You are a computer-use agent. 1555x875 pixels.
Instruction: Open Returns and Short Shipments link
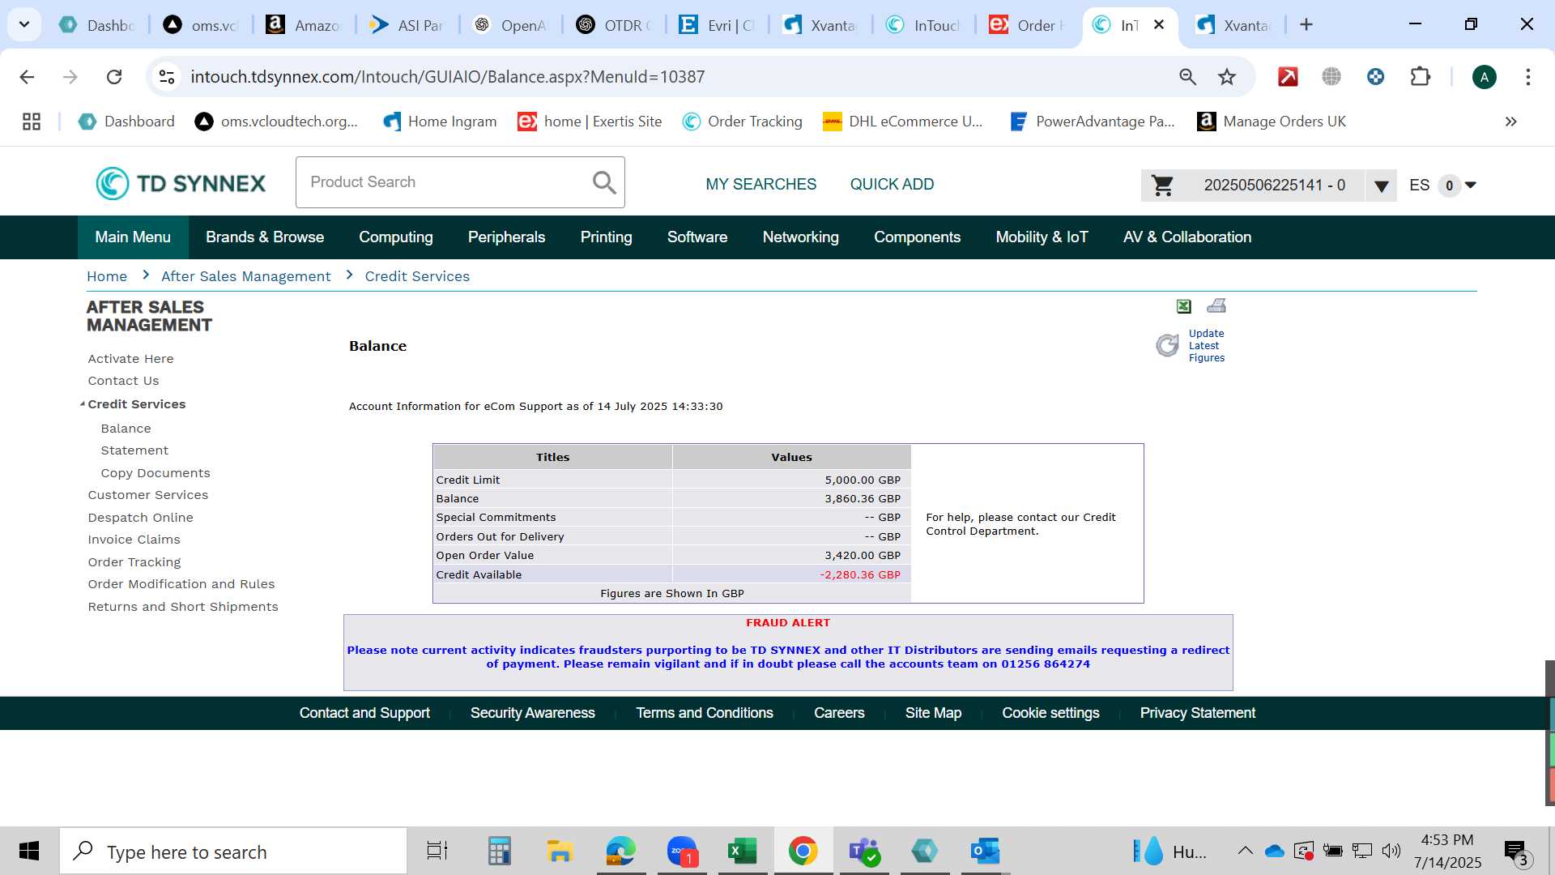[x=183, y=607]
